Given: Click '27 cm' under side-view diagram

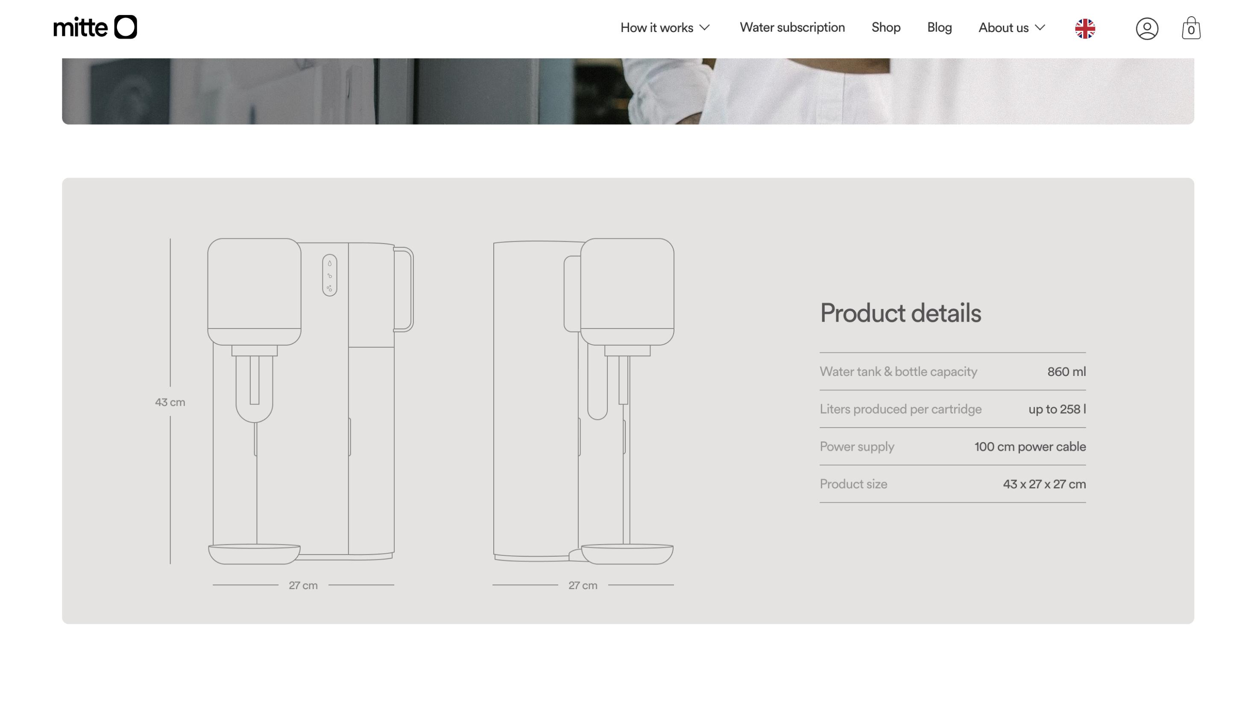Looking at the screenshot, I should click(x=583, y=586).
